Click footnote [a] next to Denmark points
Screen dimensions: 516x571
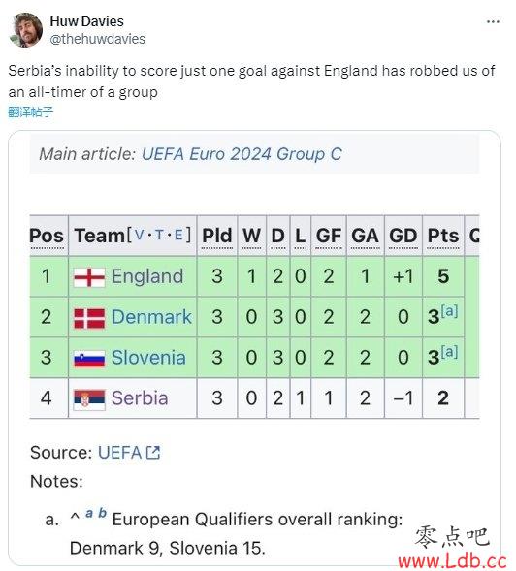click(449, 311)
